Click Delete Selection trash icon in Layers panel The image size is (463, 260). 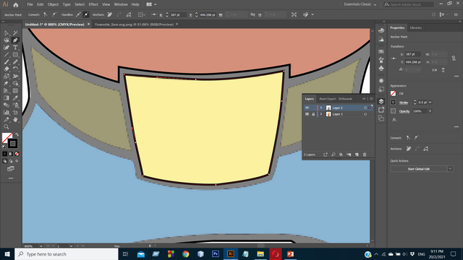coord(365,155)
